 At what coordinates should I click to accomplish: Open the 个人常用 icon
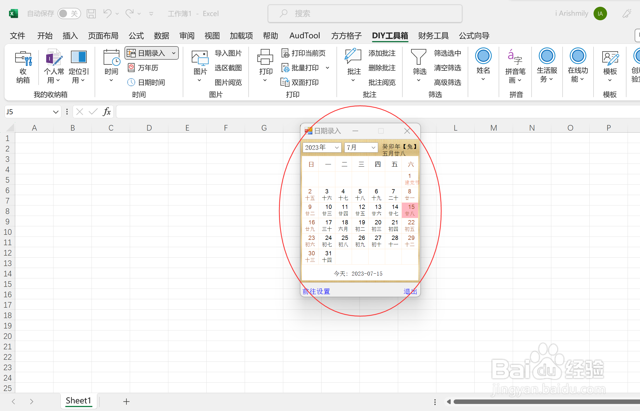coord(54,58)
